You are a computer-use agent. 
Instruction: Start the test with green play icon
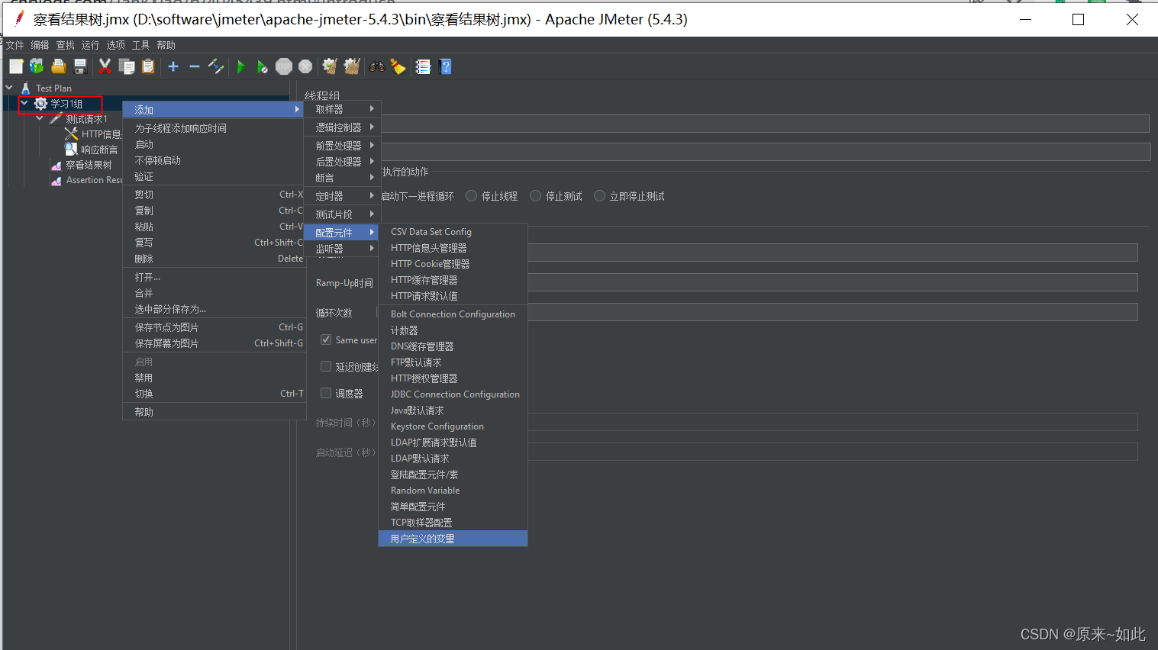pos(241,67)
